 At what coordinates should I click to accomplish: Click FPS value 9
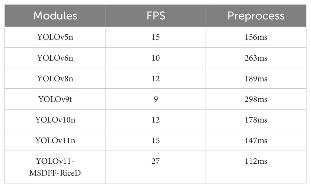pyautogui.click(x=156, y=99)
